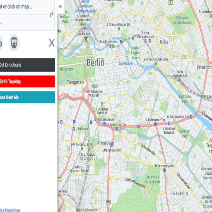Click S-Bahn icon at Südkreuz Bhf
This screenshot has height=212, width=212.
79,210
